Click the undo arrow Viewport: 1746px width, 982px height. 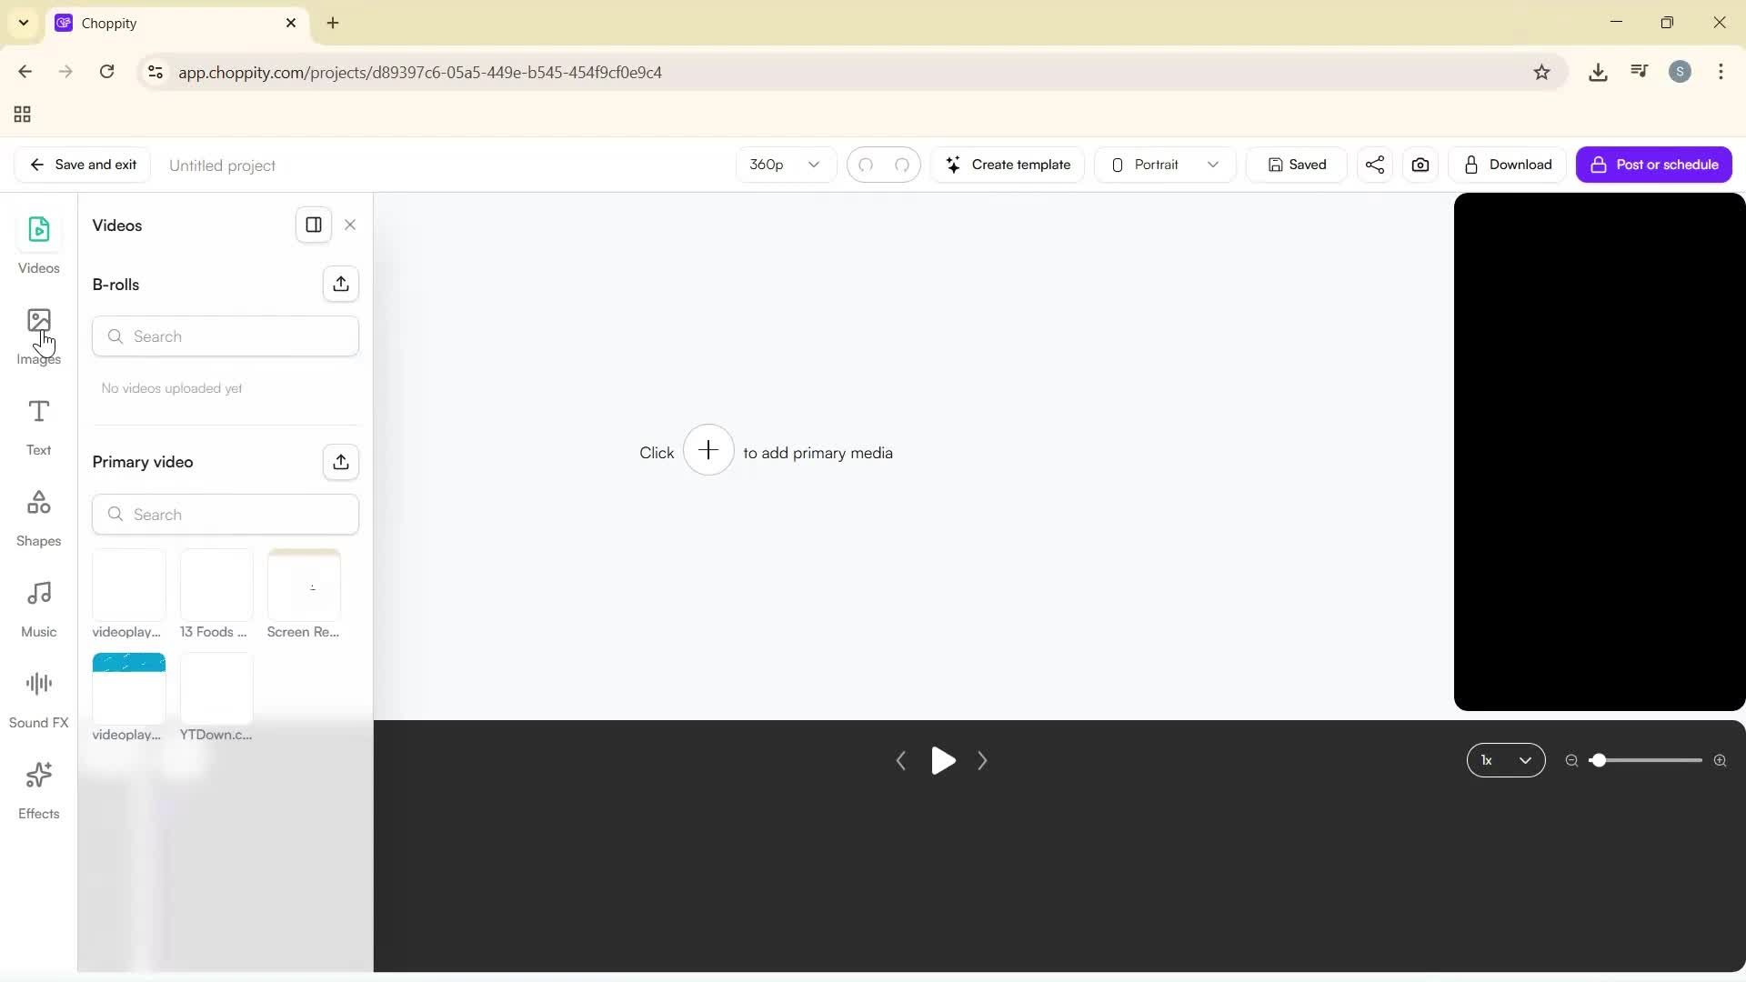867,165
